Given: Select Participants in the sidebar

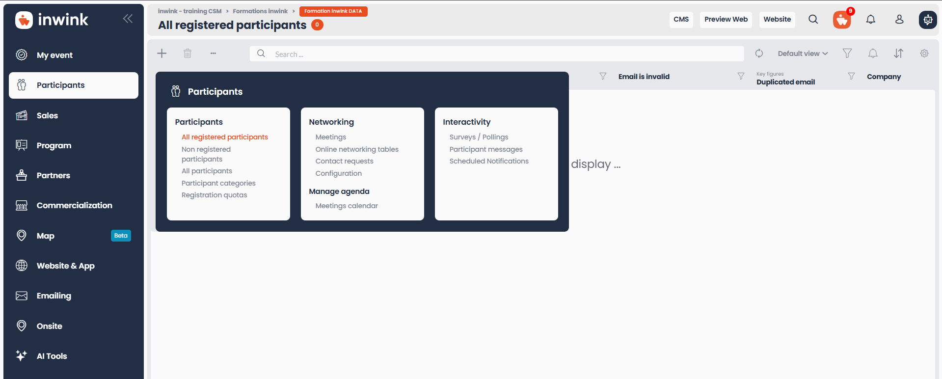Looking at the screenshot, I should click(74, 85).
